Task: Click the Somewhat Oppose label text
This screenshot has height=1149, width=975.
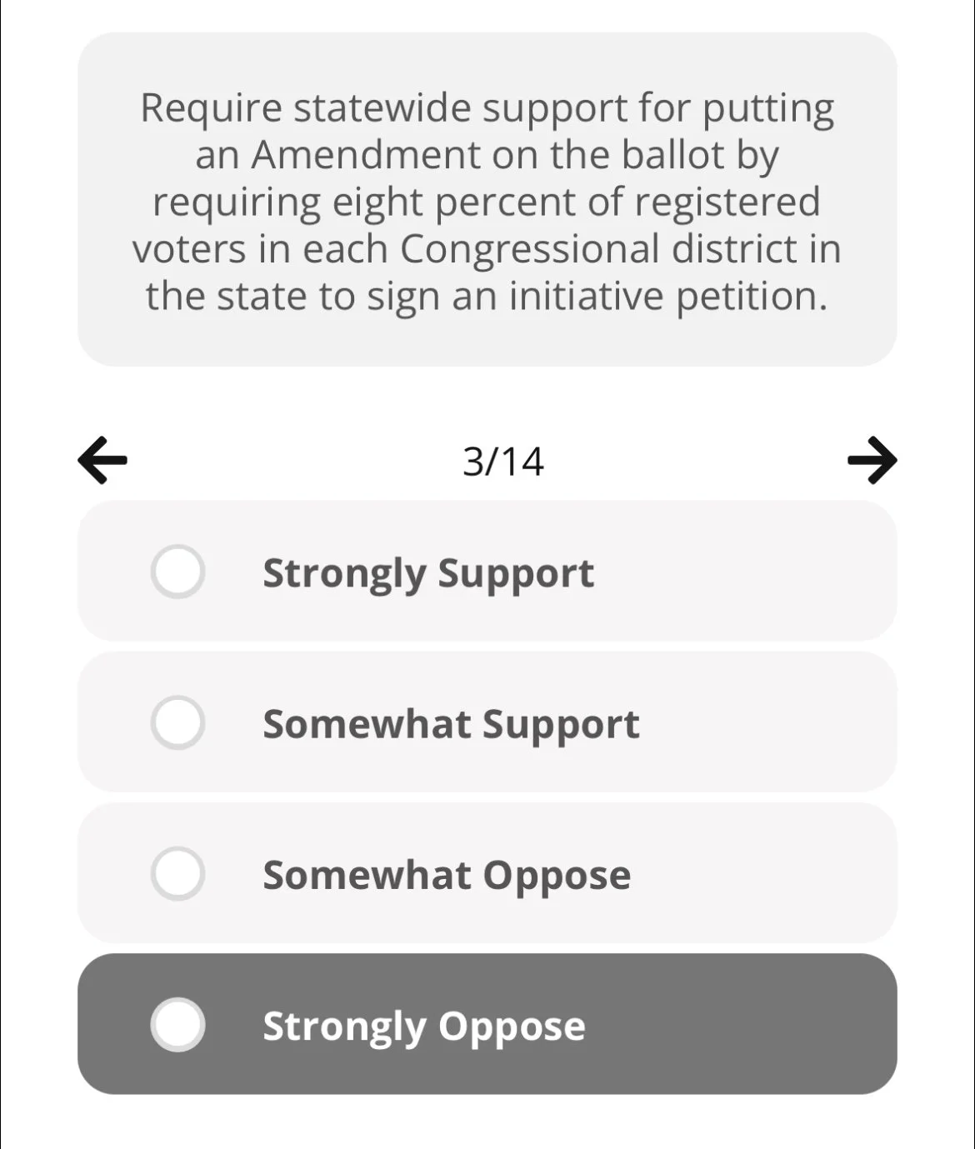Action: [x=447, y=876]
